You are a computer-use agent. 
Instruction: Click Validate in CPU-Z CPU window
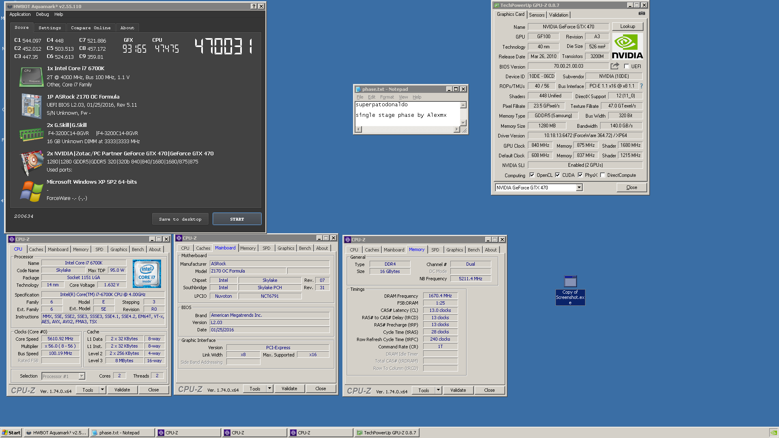[122, 390]
